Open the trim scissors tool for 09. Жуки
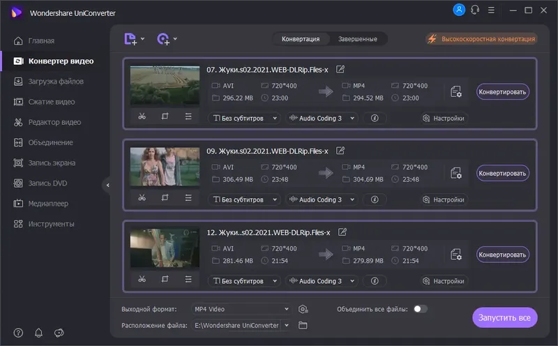The width and height of the screenshot is (558, 346). pos(142,197)
